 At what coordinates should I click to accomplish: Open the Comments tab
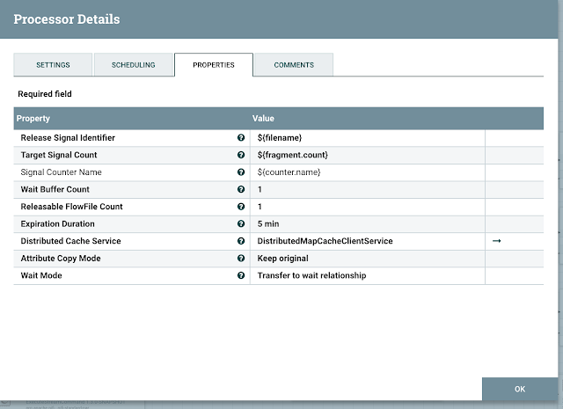pos(294,64)
